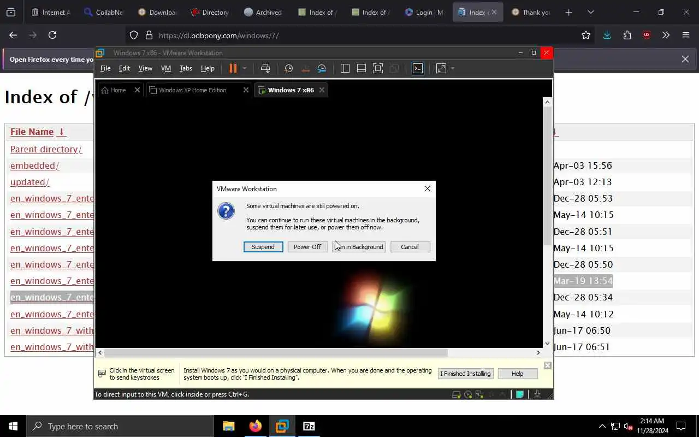Toggle the VMware library sidebar
699x437 pixels.
345,68
